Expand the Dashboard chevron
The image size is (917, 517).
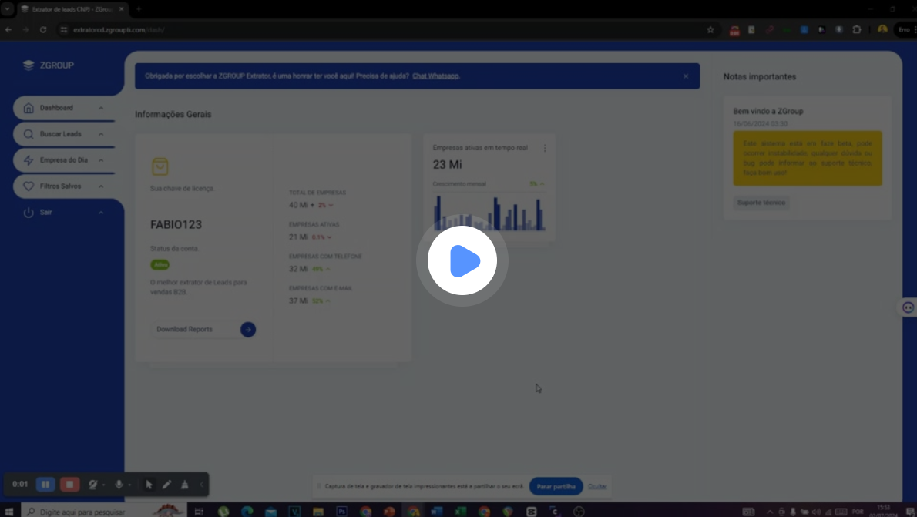pos(101,108)
